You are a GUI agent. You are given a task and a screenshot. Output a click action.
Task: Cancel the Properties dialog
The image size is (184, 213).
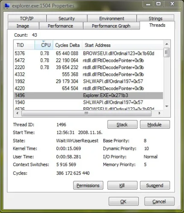click(x=159, y=201)
